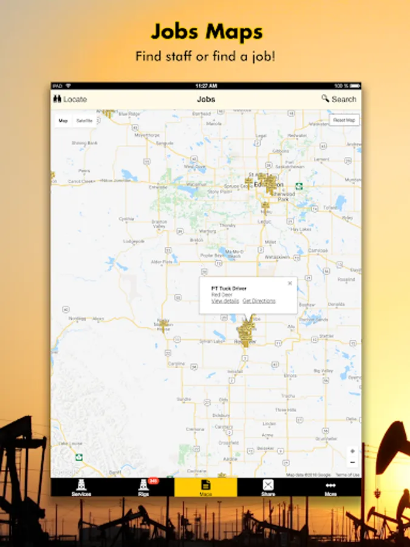Open the Rigs tab

[x=143, y=487]
